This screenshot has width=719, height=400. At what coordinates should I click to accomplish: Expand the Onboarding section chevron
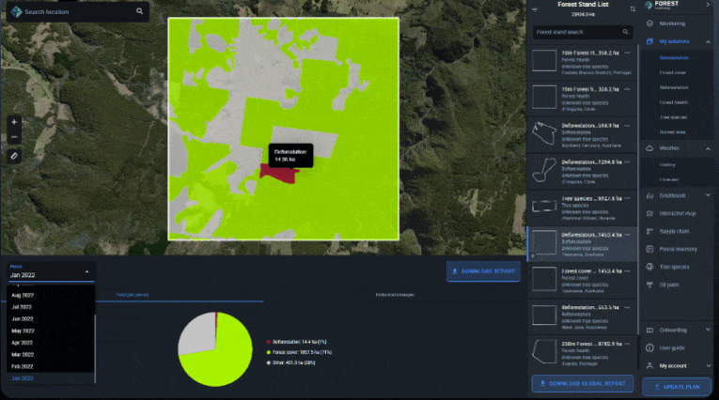[708, 330]
